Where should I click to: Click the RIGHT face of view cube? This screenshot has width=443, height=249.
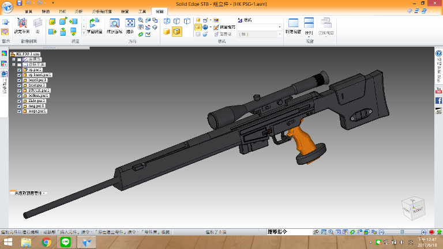coord(418,210)
